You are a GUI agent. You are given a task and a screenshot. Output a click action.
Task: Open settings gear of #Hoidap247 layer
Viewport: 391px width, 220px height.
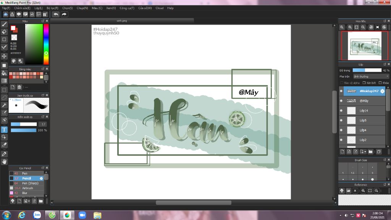pyautogui.click(x=383, y=91)
